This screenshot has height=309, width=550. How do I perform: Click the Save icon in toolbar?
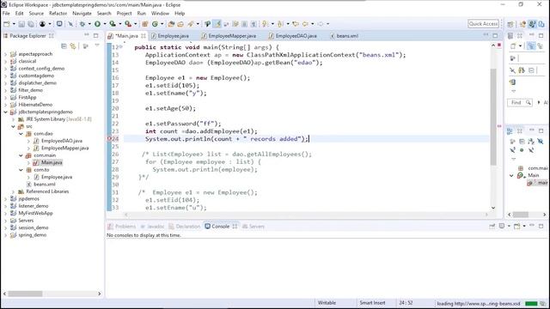click(21, 24)
